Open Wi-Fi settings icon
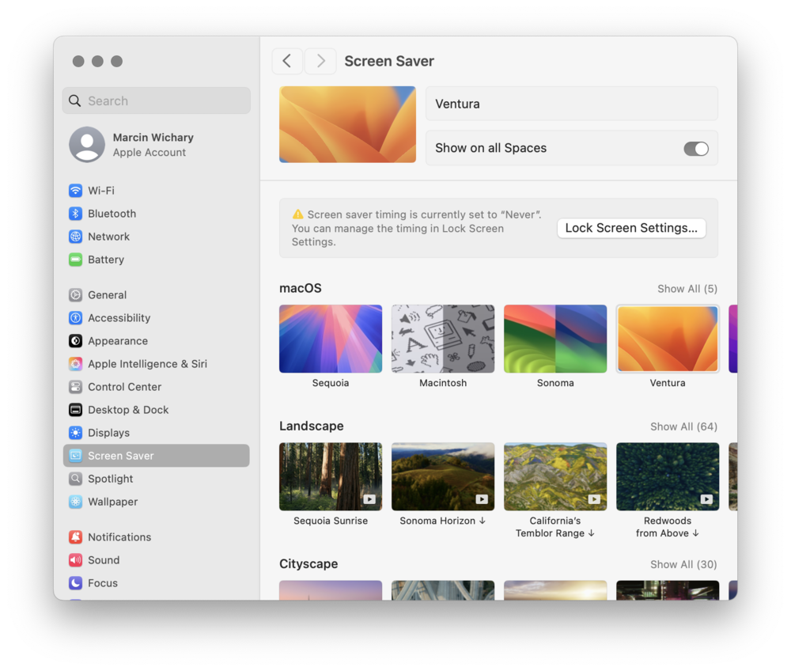This screenshot has height=671, width=791. coord(75,190)
